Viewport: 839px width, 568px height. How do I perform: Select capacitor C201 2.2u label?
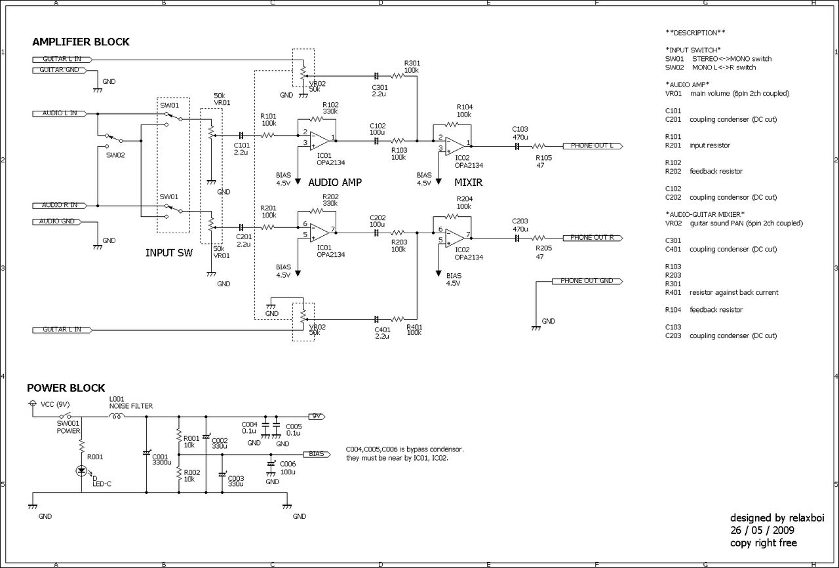point(244,240)
